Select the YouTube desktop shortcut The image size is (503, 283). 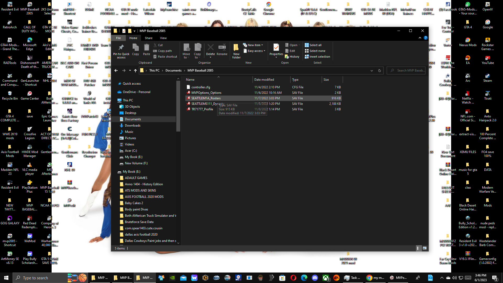488,60
